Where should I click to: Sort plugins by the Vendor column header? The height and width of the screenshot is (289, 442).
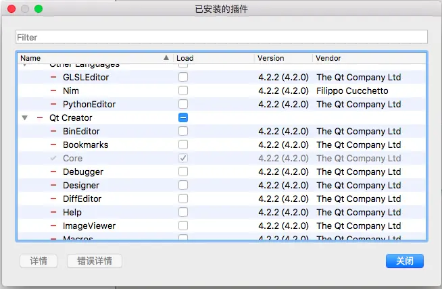coord(369,58)
